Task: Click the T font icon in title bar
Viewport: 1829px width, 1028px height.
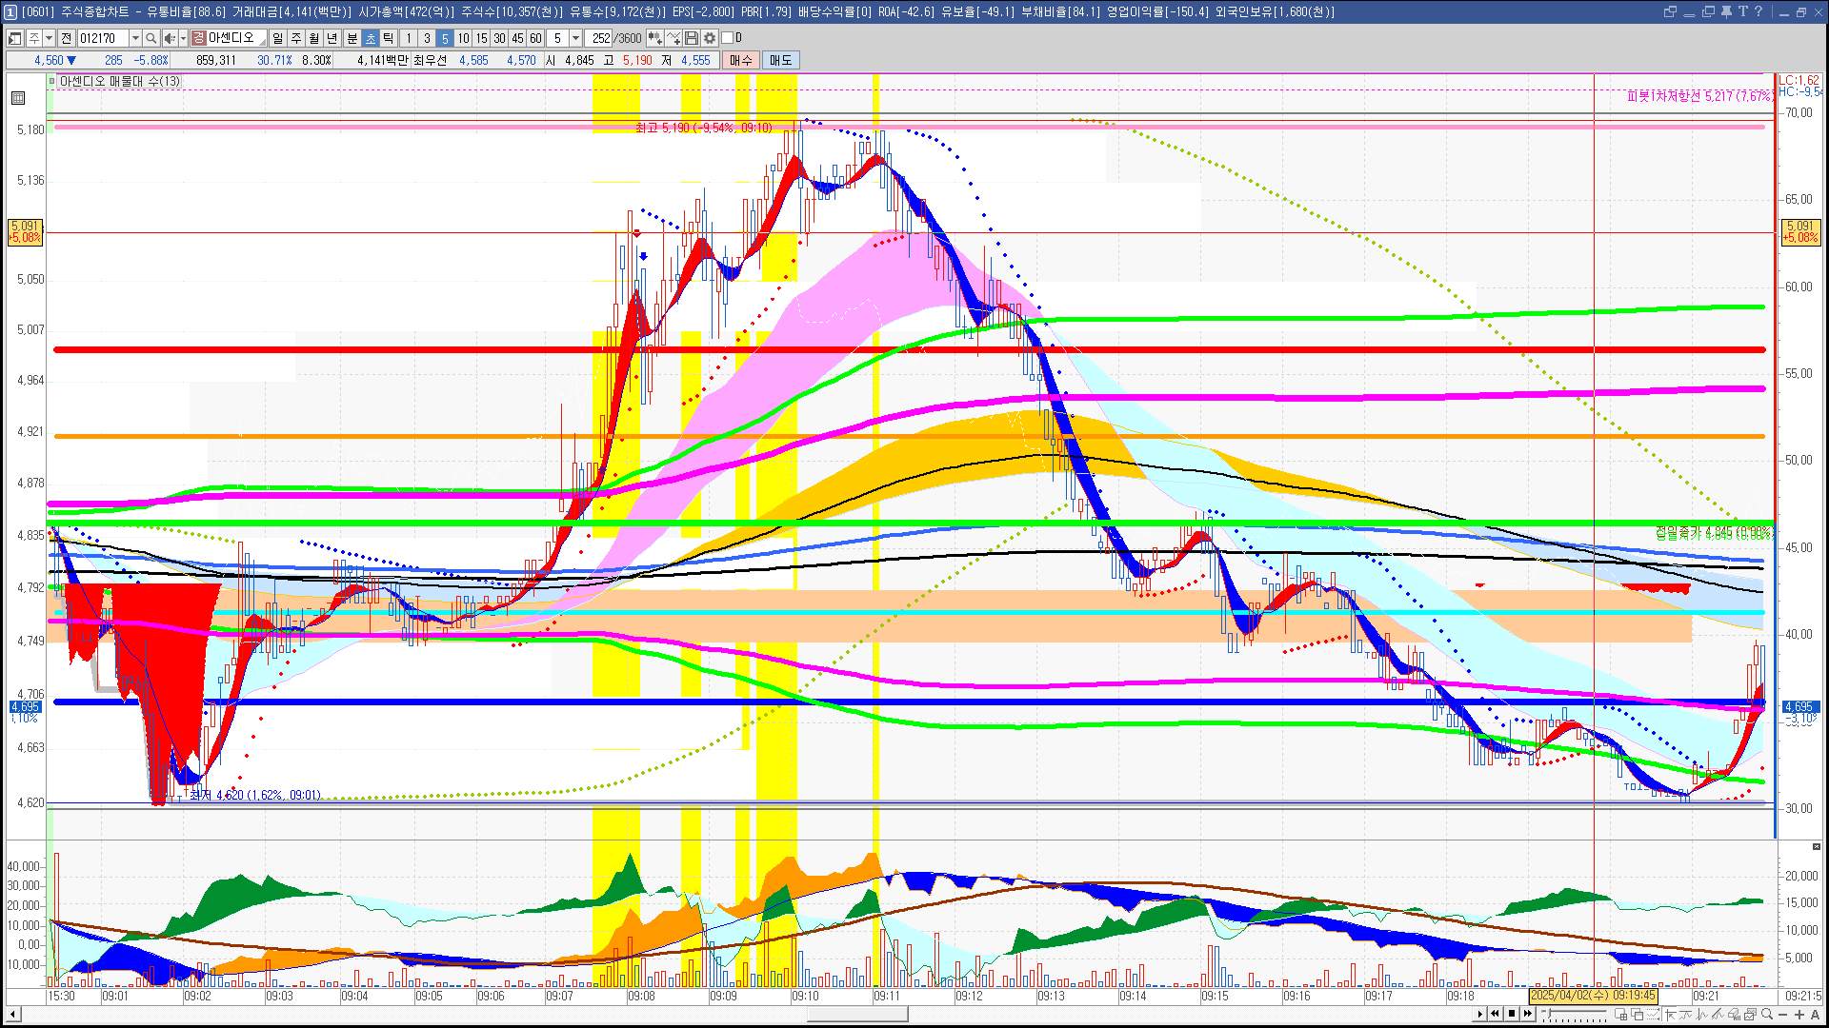Action: (x=1742, y=11)
